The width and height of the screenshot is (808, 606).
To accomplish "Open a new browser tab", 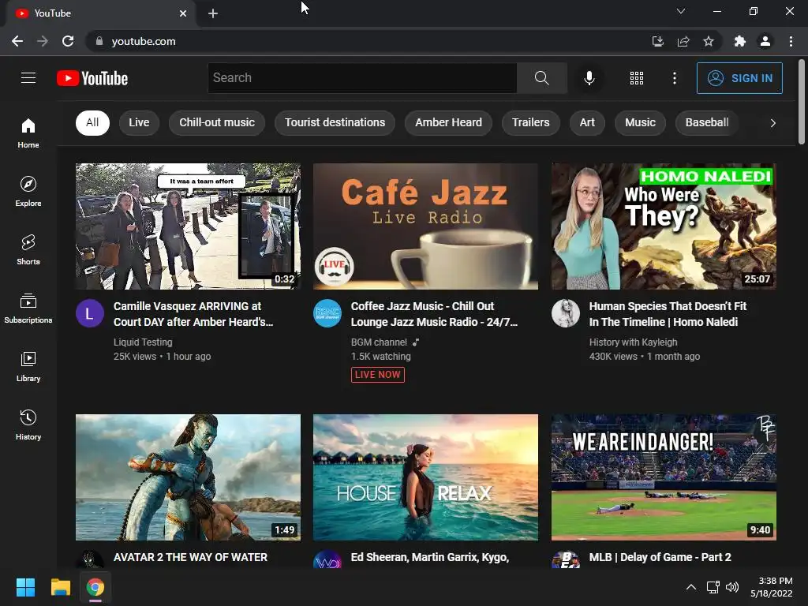I will pyautogui.click(x=213, y=13).
